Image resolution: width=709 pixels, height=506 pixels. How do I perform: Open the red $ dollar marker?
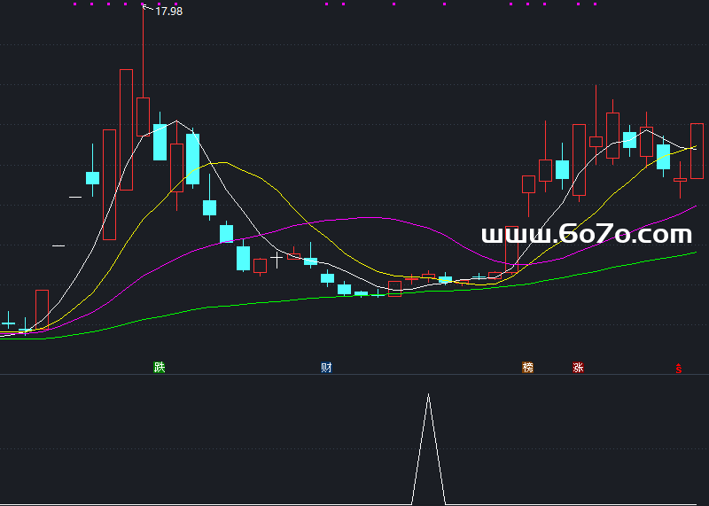[x=679, y=368]
